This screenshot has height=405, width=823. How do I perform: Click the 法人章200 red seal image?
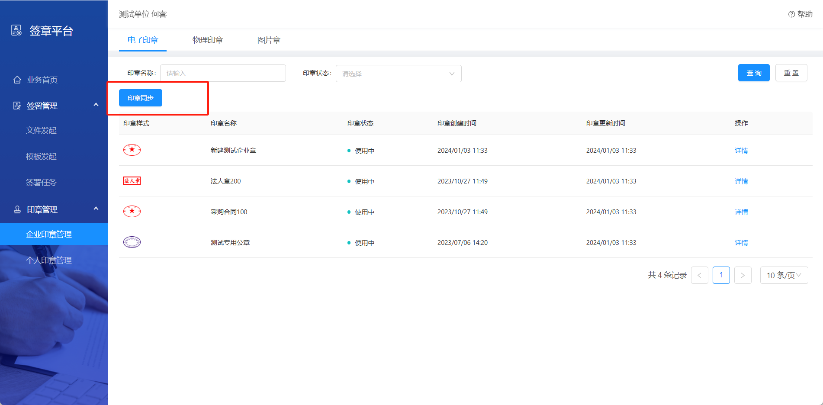point(132,181)
